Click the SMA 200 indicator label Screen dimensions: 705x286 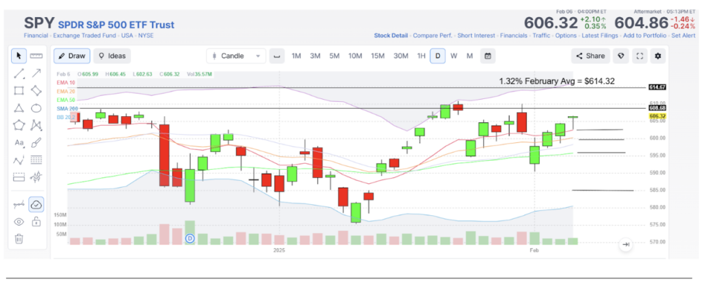coord(66,109)
